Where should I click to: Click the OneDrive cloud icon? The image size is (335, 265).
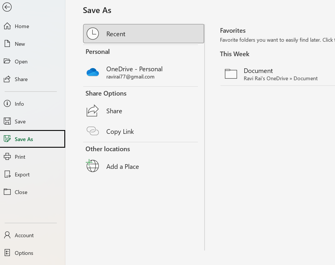point(93,72)
